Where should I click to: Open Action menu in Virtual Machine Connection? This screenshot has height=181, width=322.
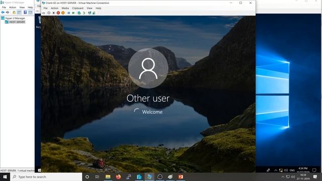pos(55,8)
